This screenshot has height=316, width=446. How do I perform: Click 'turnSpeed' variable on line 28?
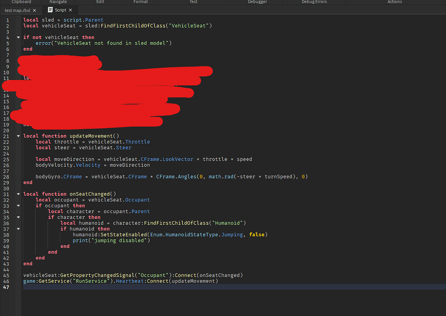pyautogui.click(x=278, y=176)
